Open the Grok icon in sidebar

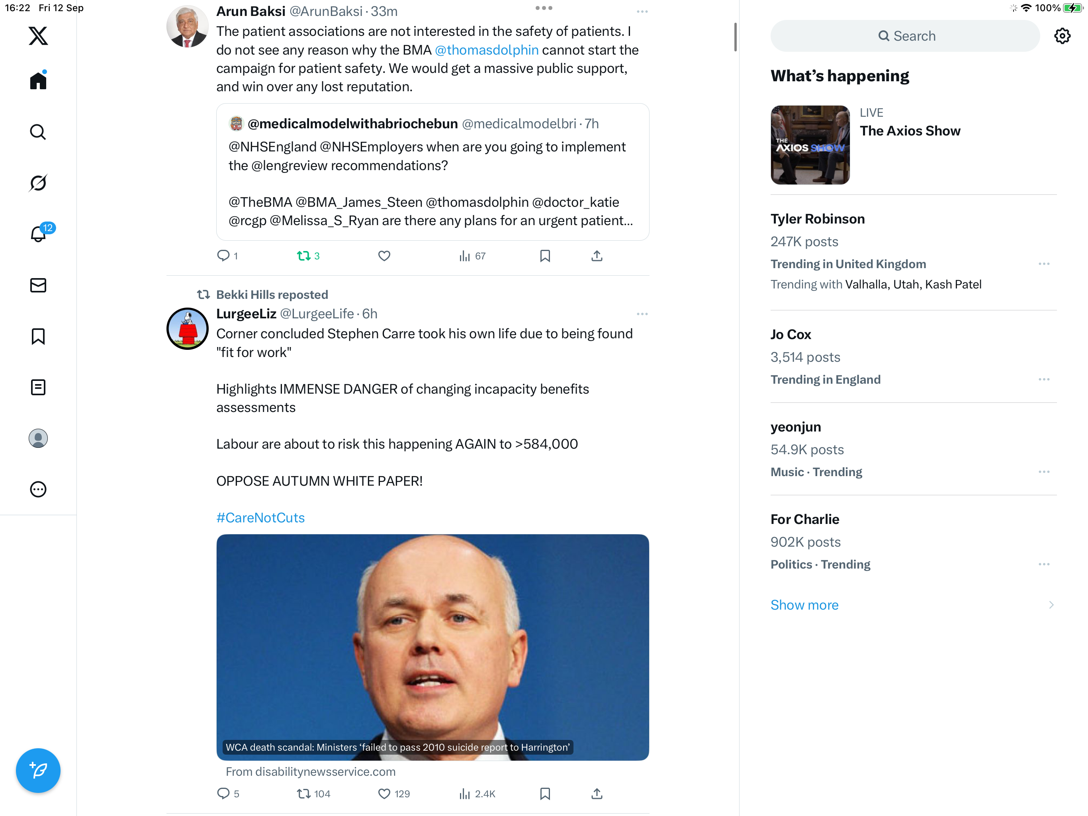click(38, 183)
